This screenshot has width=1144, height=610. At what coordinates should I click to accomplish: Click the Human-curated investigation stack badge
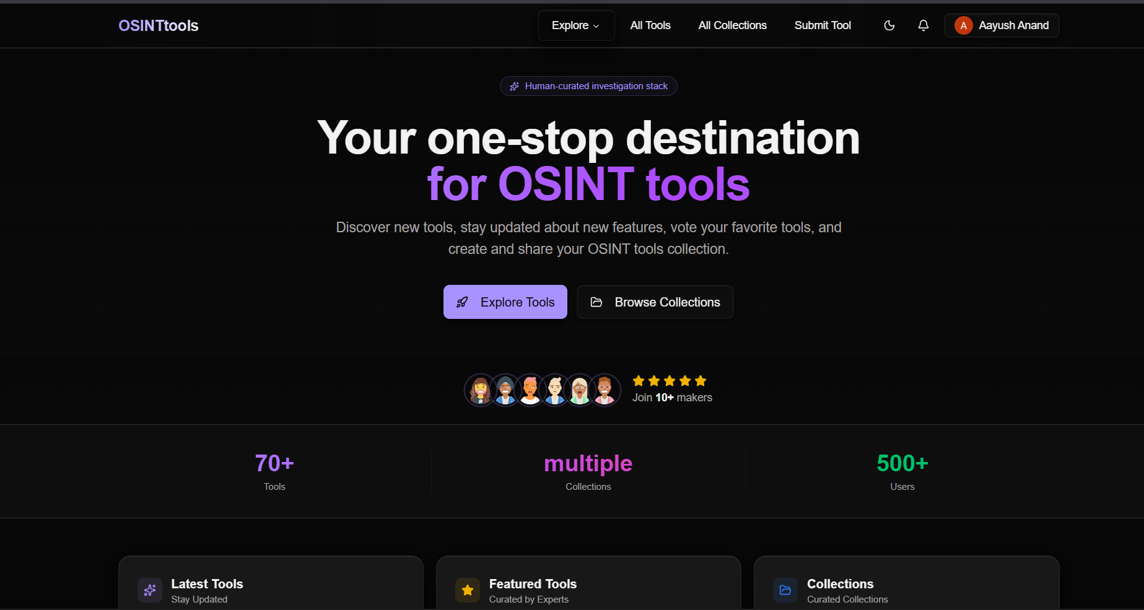tap(588, 86)
